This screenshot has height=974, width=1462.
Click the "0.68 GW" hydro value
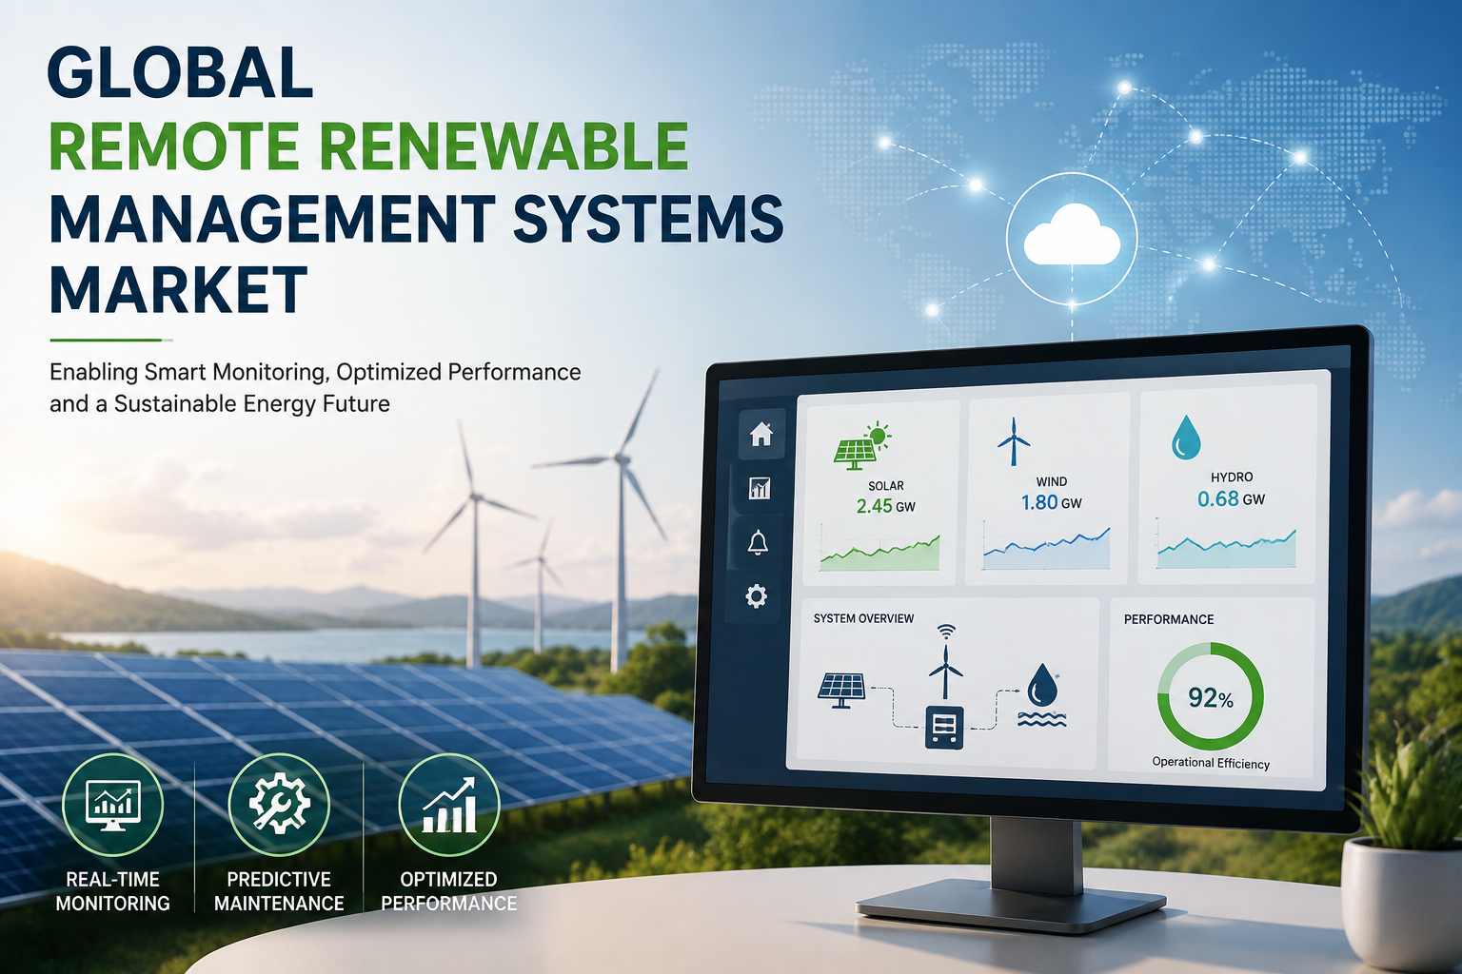(1231, 498)
